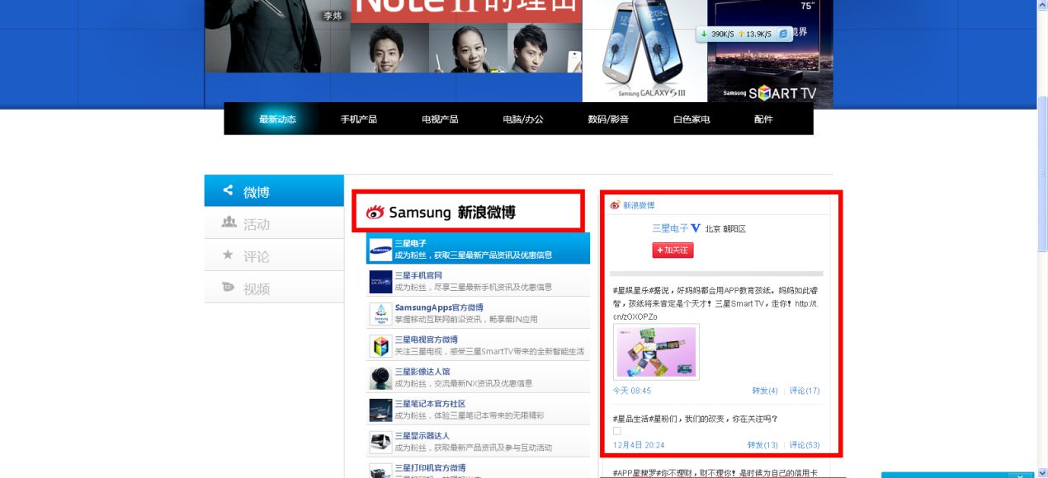The image size is (1048, 478).
Task: Click the #星品生活#星粉们 post text
Action: point(696,419)
